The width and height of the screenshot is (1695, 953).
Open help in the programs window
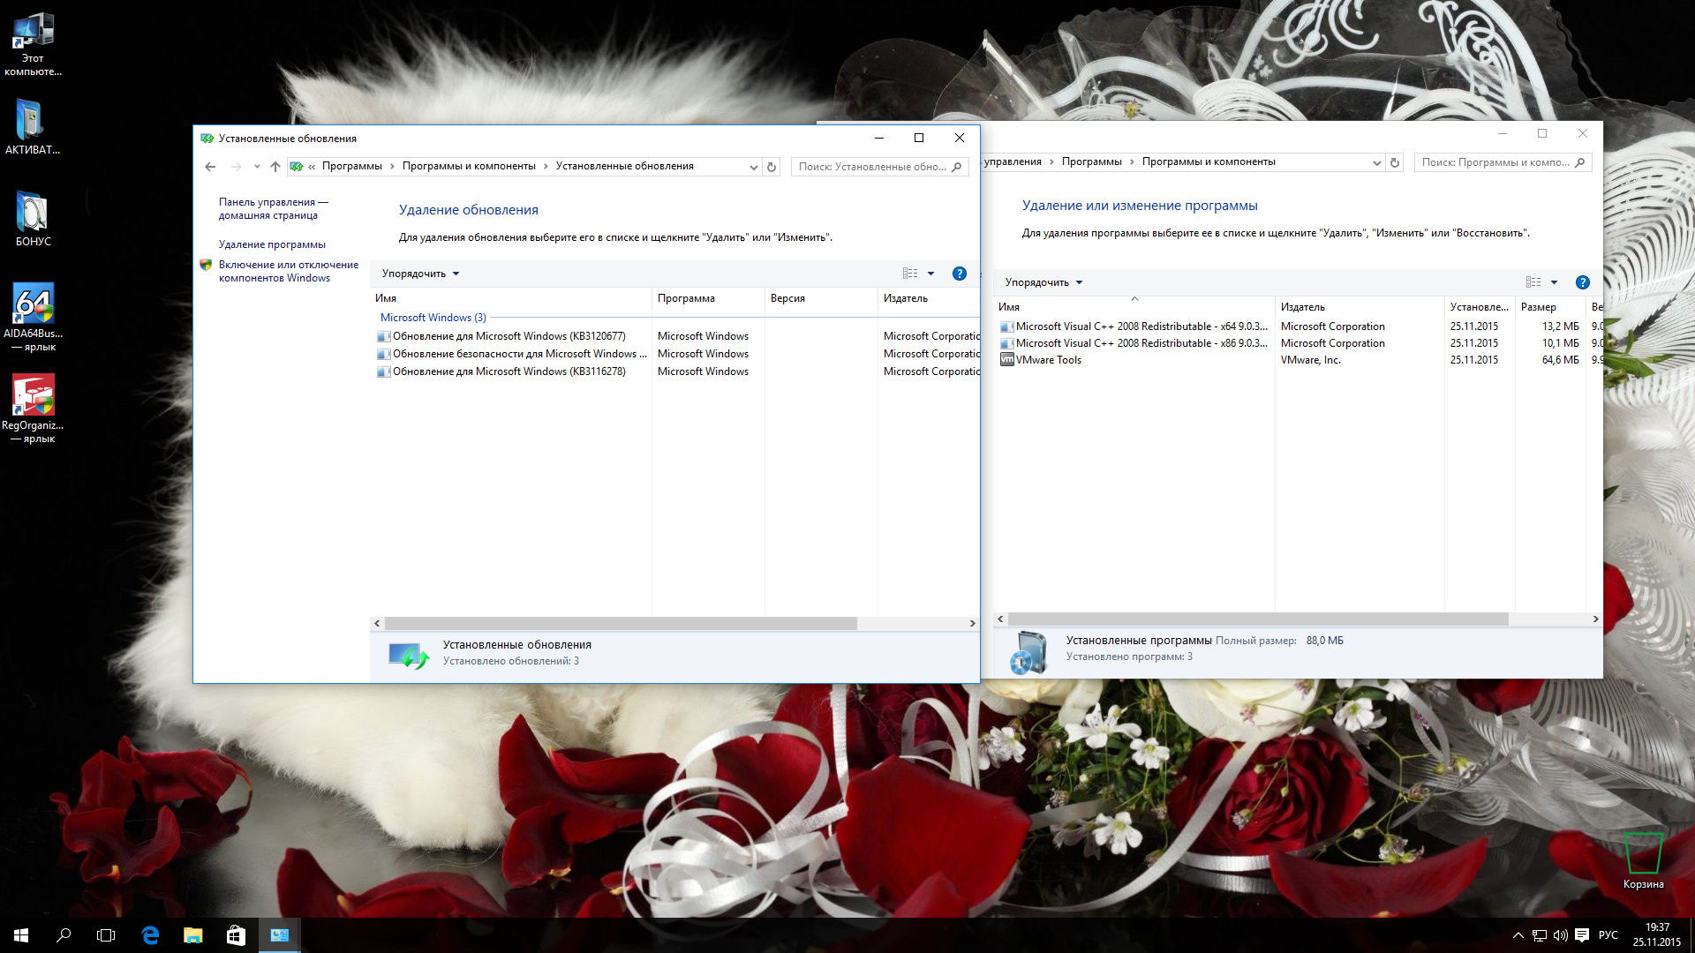point(1583,282)
